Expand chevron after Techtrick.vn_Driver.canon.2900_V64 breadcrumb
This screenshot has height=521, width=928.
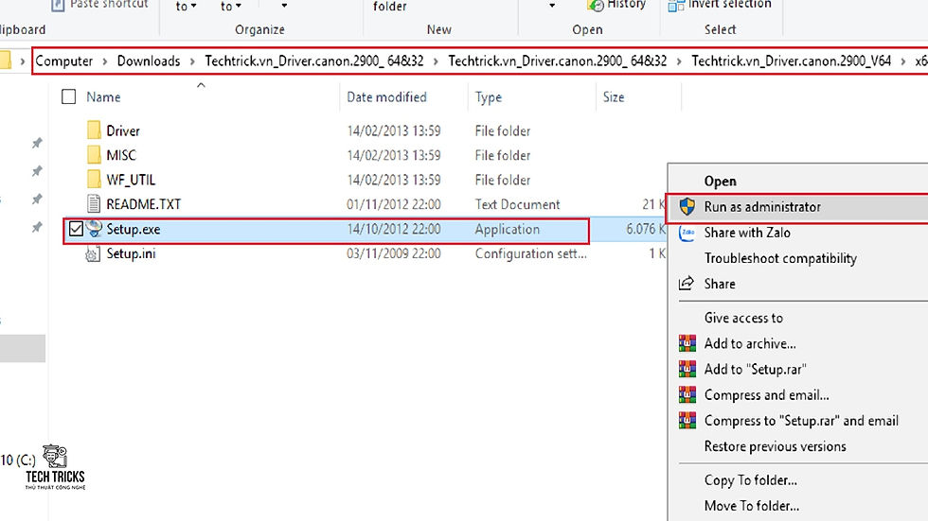click(x=902, y=61)
